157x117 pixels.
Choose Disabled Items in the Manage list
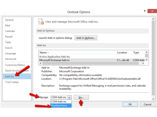[x=61, y=105]
